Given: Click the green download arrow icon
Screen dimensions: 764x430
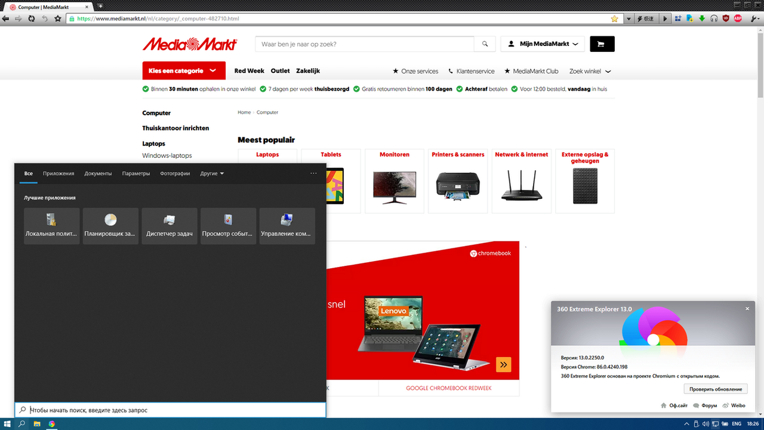Looking at the screenshot, I should coord(702,19).
